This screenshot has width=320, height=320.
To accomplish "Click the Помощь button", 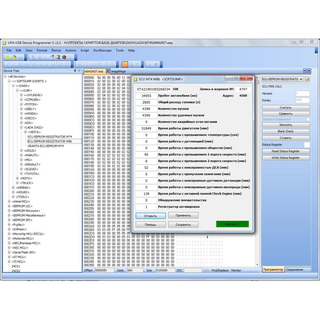I will [150, 225].
